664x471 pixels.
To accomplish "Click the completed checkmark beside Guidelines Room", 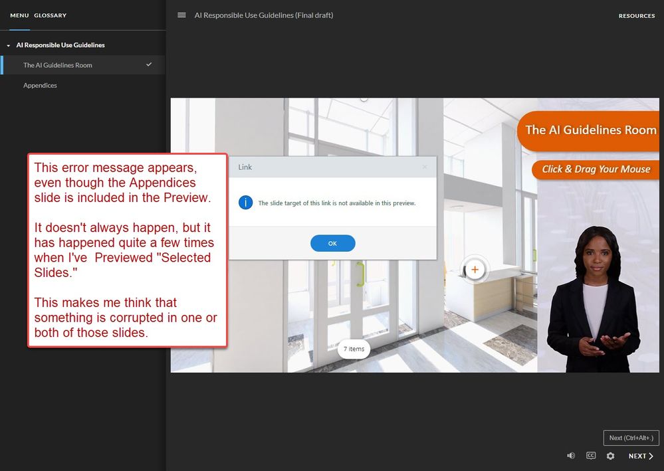I will point(149,64).
